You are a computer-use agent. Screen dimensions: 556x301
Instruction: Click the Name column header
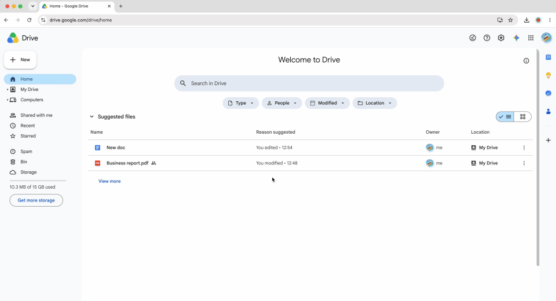[x=97, y=132]
